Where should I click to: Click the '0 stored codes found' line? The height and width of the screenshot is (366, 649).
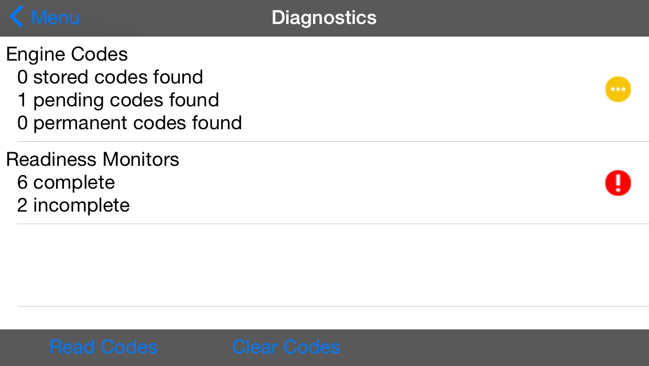110,77
